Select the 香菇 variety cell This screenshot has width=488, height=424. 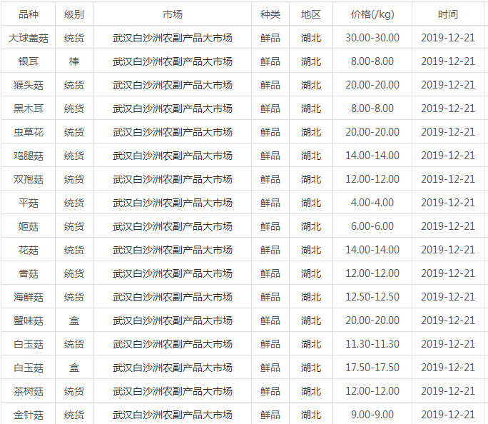(x=29, y=273)
